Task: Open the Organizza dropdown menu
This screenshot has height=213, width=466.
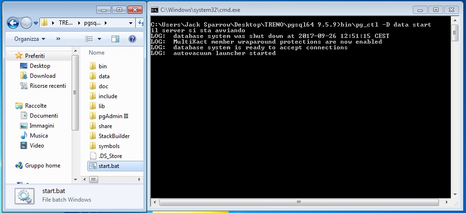Action: [x=29, y=39]
